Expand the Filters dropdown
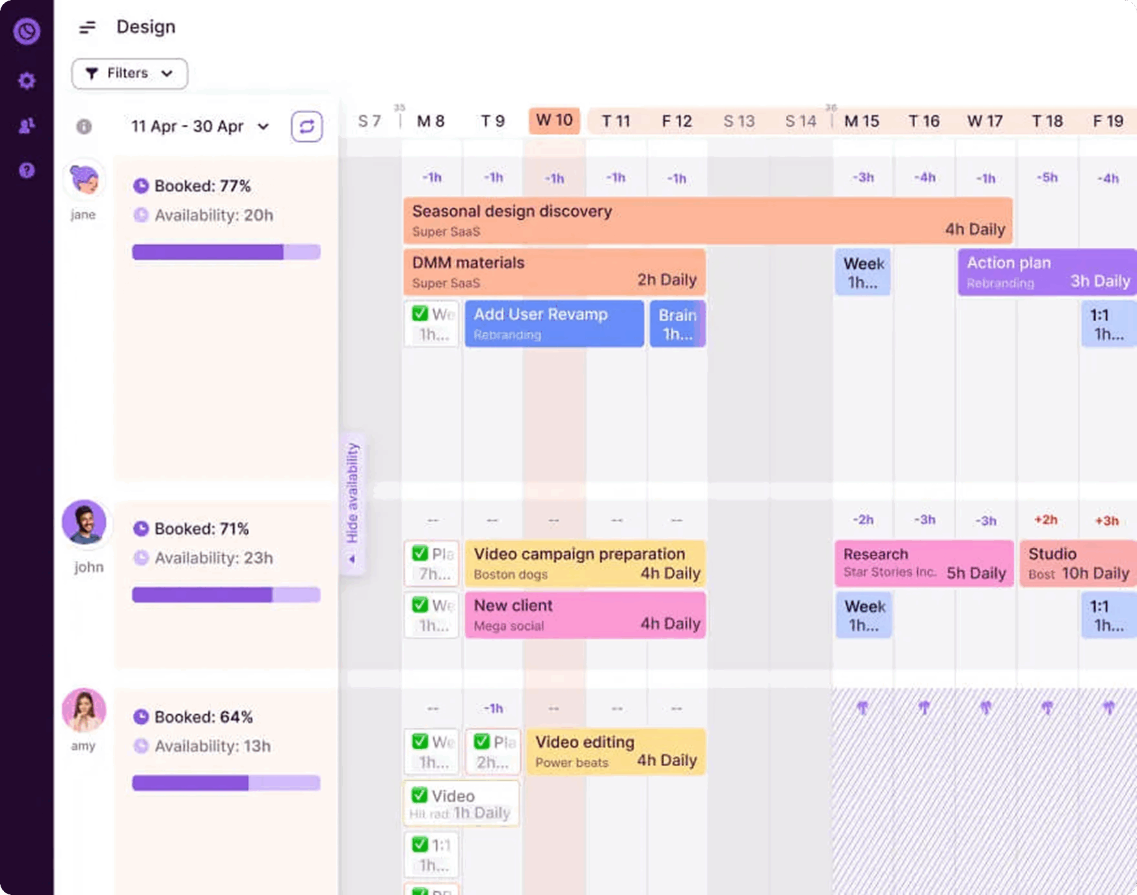 click(129, 73)
